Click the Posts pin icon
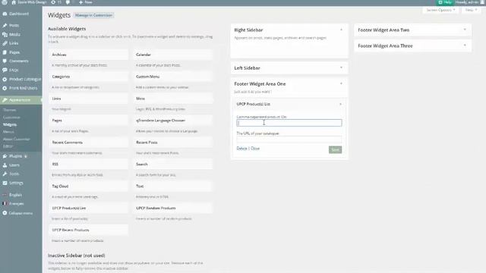This screenshot has height=273, width=486. pos(5,25)
